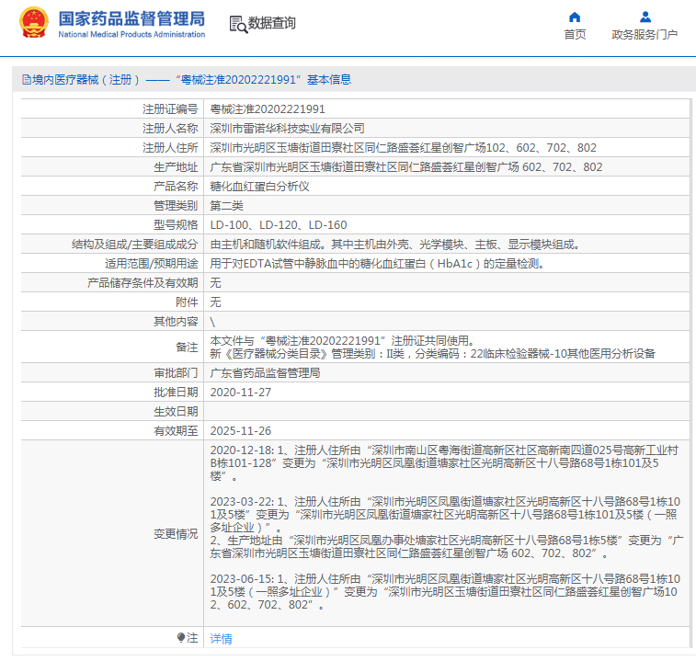Click the 注册人名称 row label
696x661 pixels.
click(170, 129)
